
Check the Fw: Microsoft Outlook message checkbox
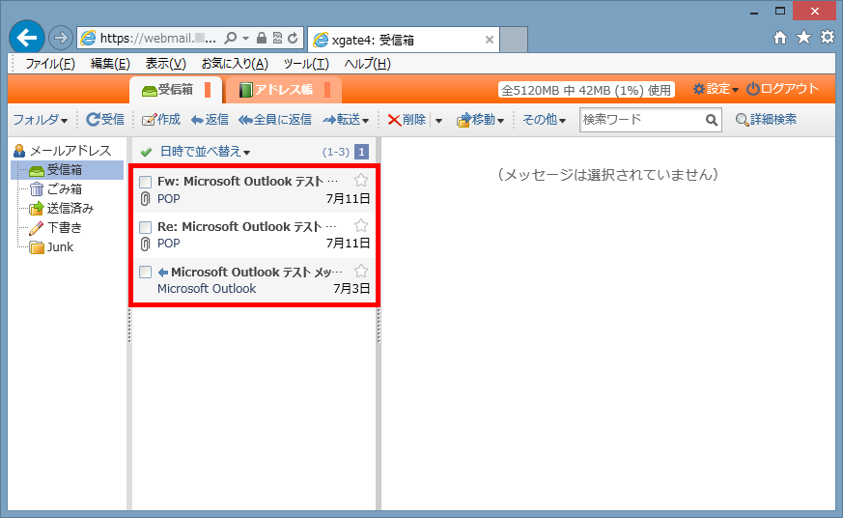[x=145, y=182]
